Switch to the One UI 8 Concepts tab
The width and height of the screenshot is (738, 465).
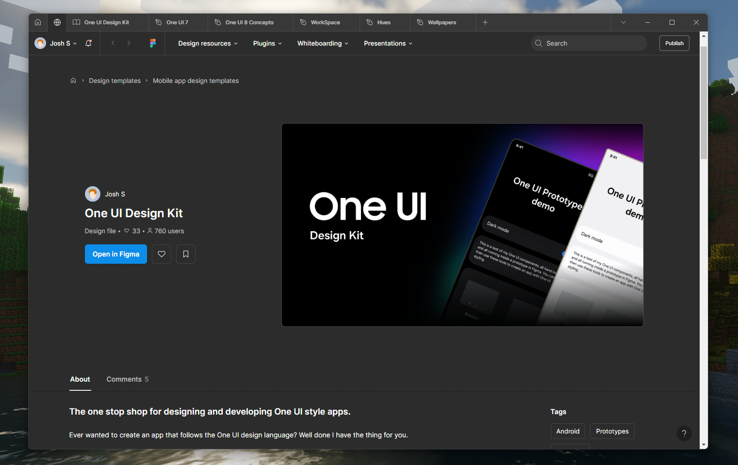[249, 22]
